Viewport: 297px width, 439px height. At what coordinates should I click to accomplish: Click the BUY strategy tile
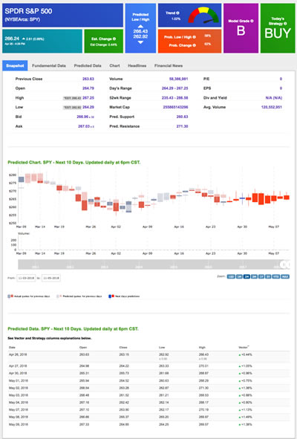pos(278,28)
